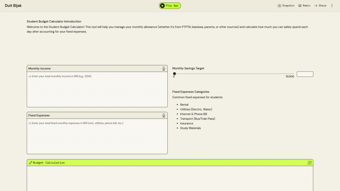Click inside the Budget Calculation output area
The image size is (340, 191).
pos(170,178)
